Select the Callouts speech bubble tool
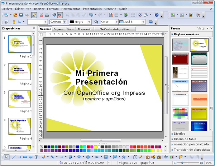215x166 pixels. (115, 157)
